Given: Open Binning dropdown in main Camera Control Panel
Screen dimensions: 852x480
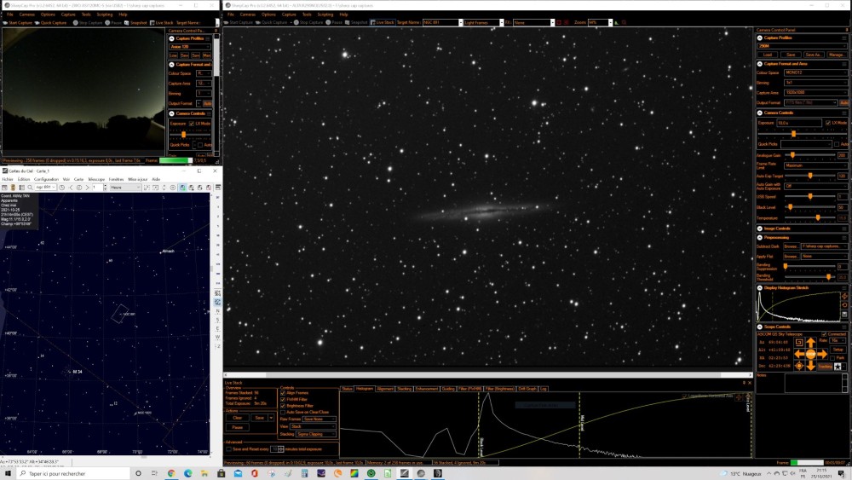Looking at the screenshot, I should [x=815, y=83].
